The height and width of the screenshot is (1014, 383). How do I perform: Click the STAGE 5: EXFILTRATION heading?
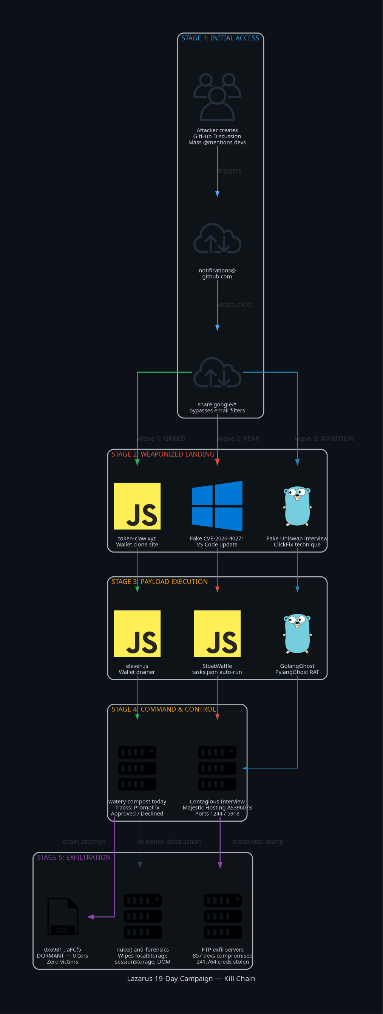(x=74, y=857)
